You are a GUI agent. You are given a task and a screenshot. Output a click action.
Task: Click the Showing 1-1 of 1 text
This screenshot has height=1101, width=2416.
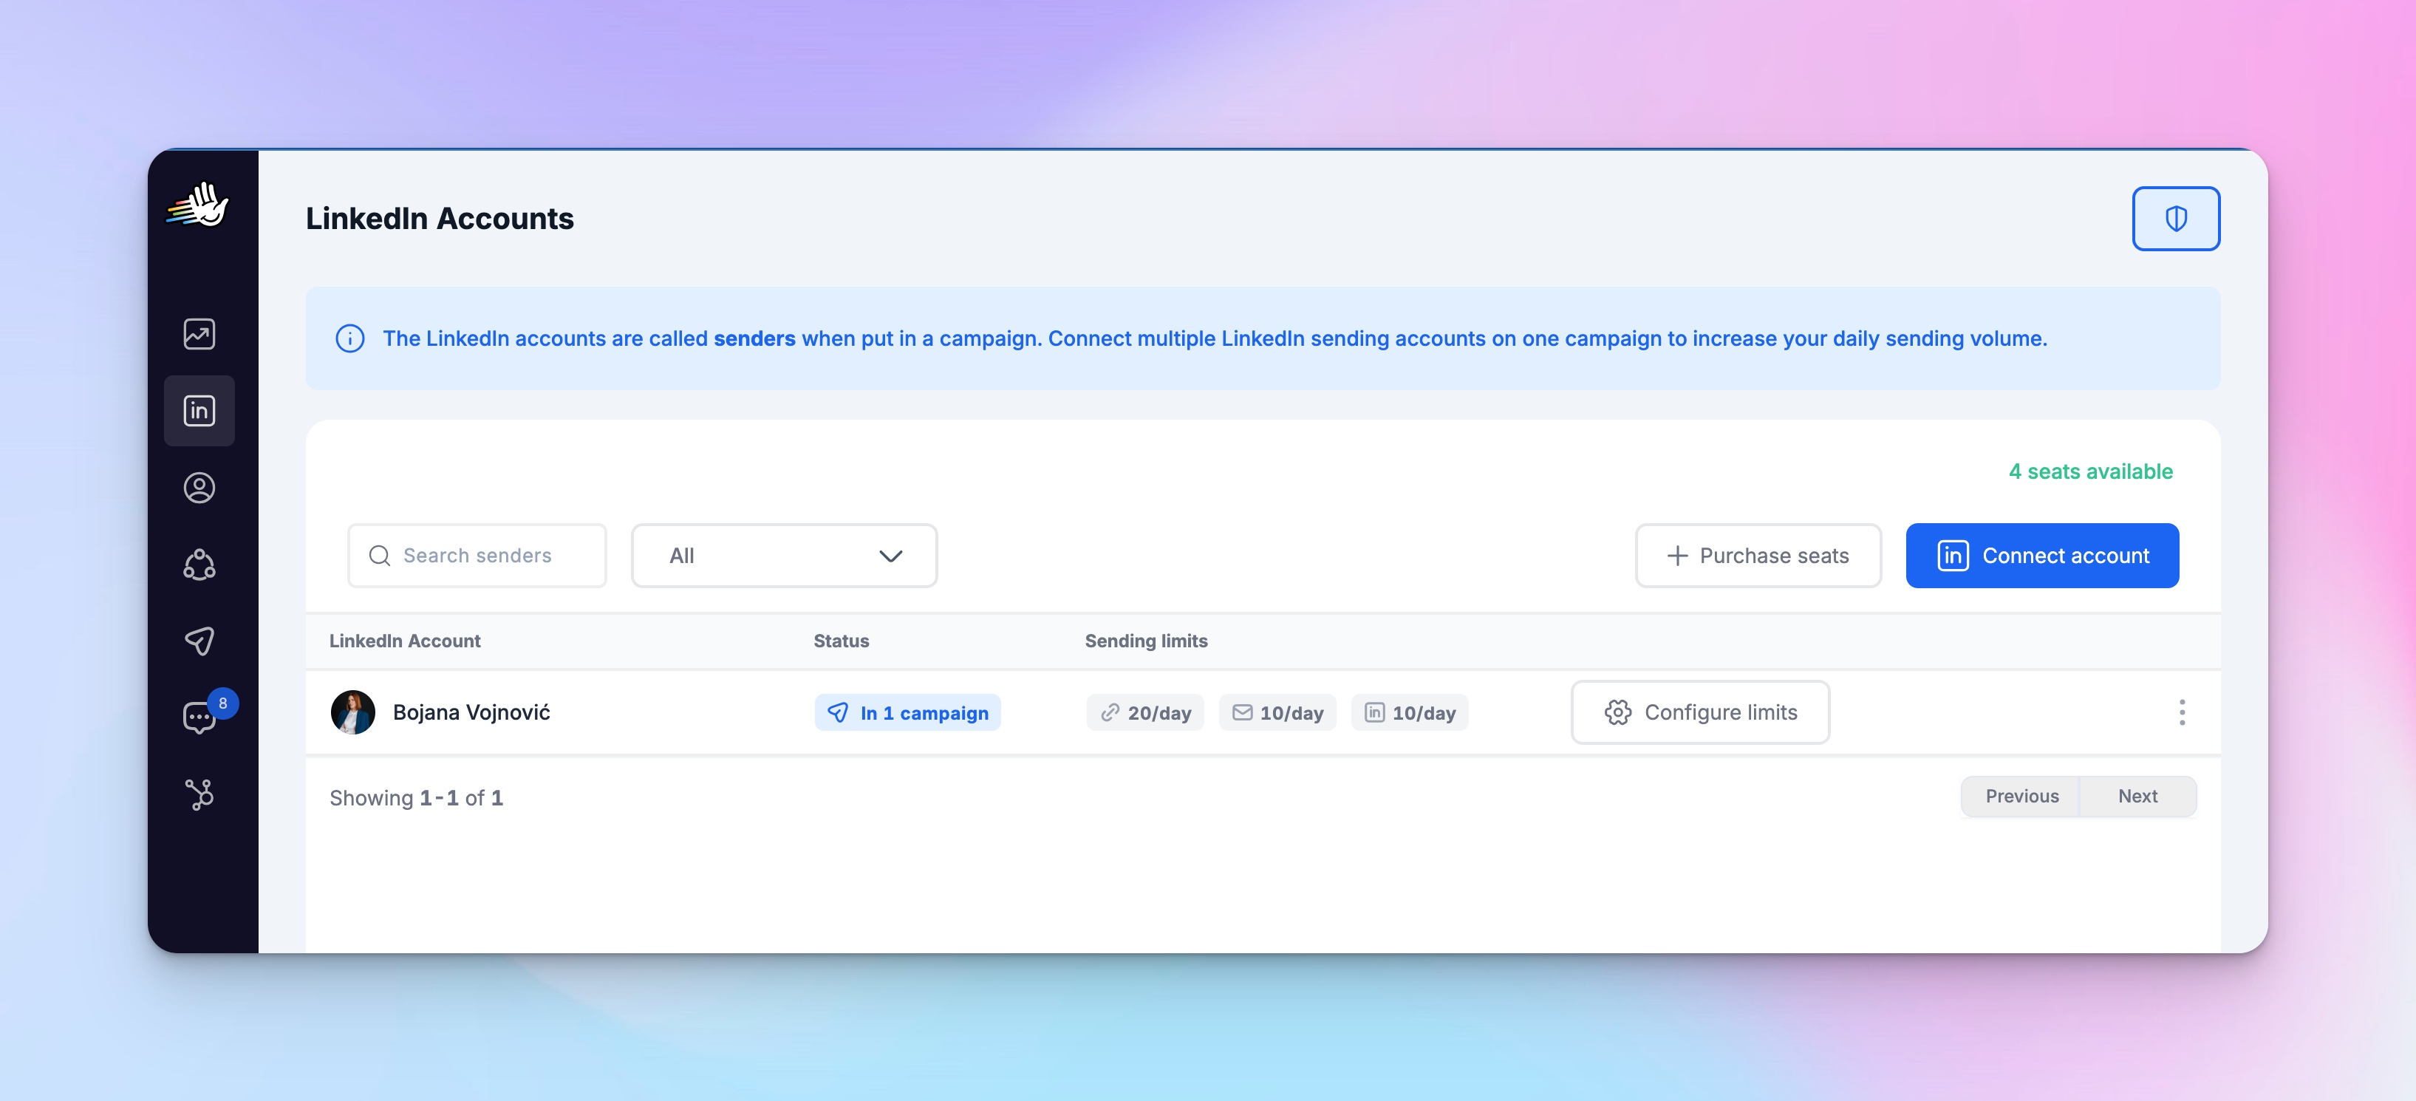coord(417,798)
